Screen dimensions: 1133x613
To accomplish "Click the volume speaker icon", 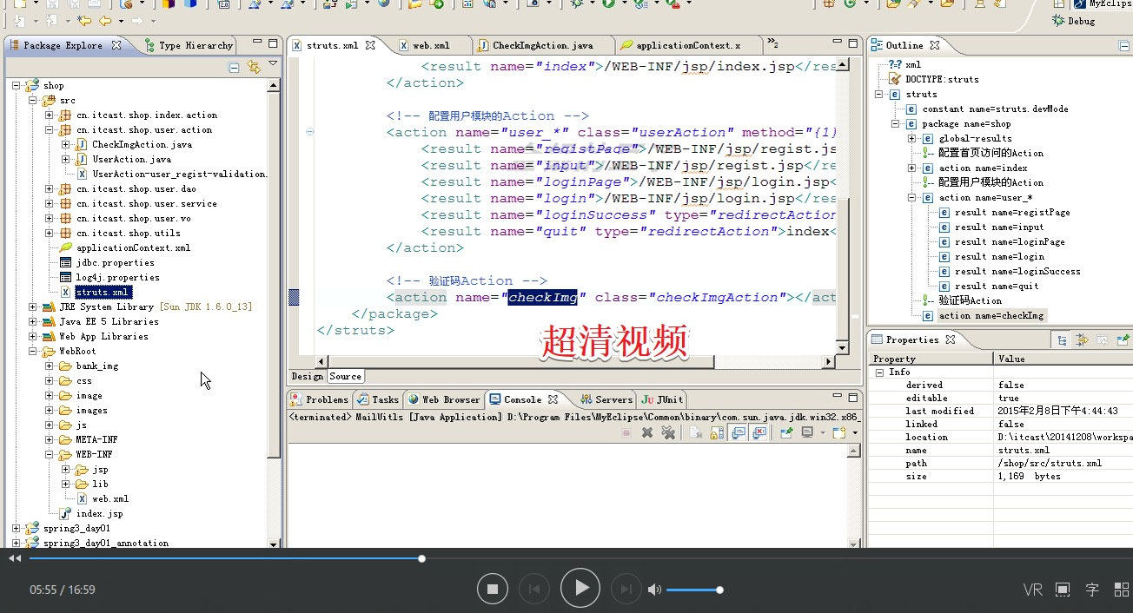I will click(654, 590).
